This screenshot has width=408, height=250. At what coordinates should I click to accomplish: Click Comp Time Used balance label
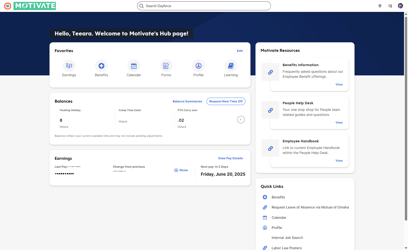(x=130, y=110)
